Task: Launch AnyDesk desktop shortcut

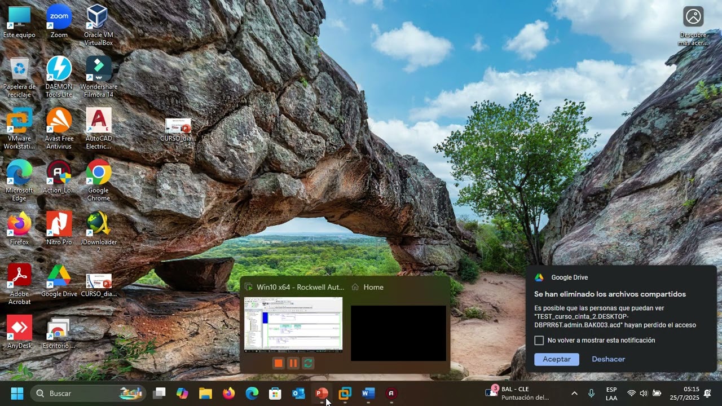Action: [19, 333]
